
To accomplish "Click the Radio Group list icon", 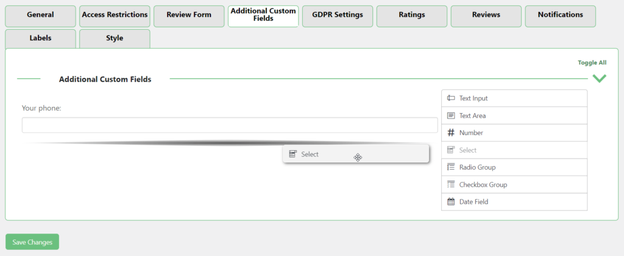I will [451, 167].
